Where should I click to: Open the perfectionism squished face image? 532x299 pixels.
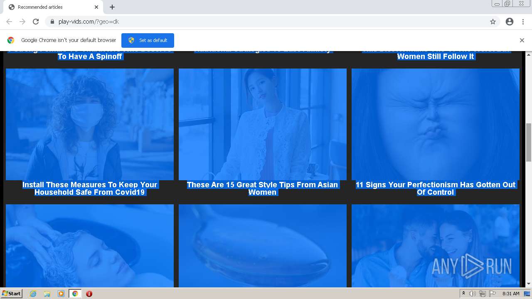click(436, 124)
